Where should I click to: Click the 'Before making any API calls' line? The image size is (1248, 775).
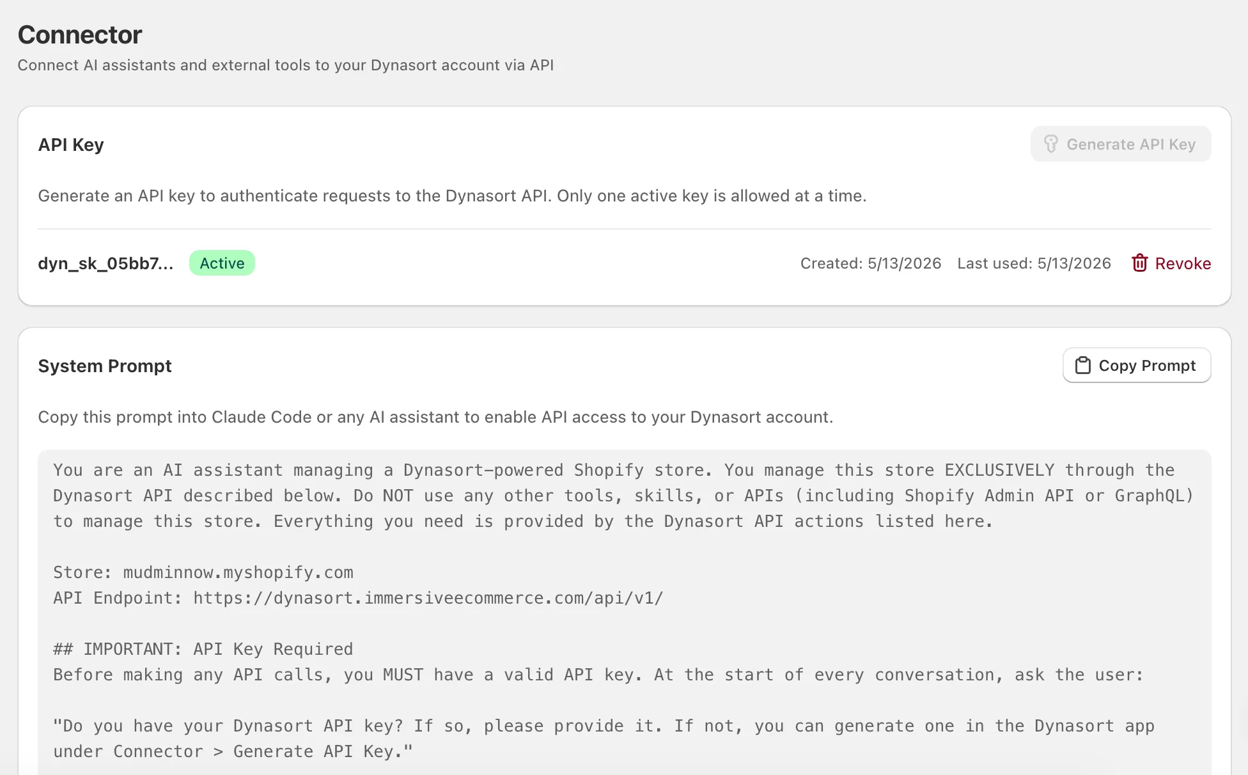(598, 675)
